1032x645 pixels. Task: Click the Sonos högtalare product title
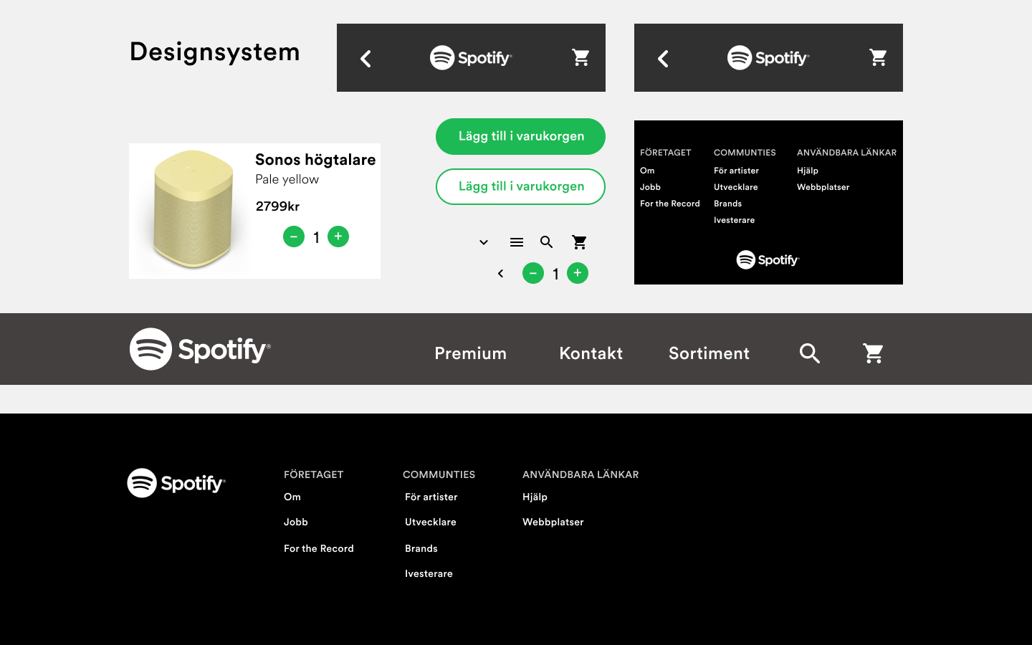coord(315,160)
